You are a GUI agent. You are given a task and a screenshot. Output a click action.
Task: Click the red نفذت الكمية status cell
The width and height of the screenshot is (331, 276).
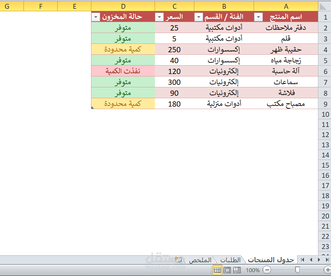(x=123, y=71)
